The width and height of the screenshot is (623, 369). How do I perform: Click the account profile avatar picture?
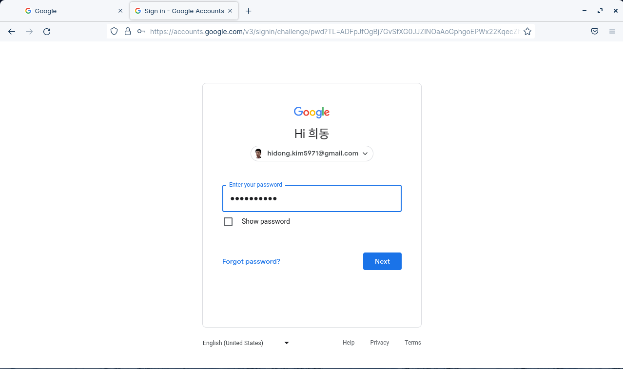point(258,154)
